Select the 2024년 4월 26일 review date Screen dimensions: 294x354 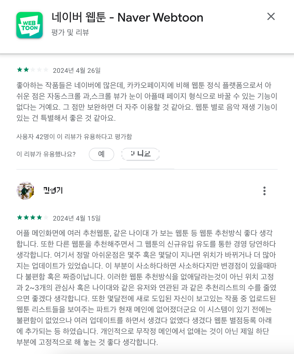pos(77,70)
